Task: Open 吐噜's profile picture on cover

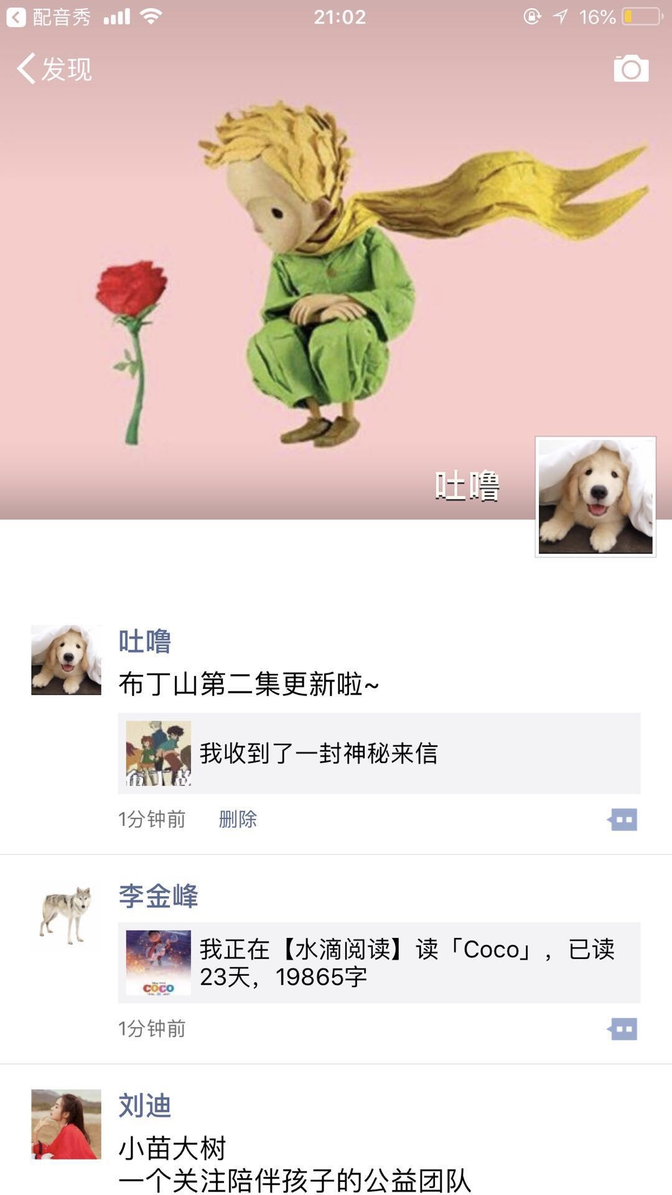Action: (x=595, y=497)
